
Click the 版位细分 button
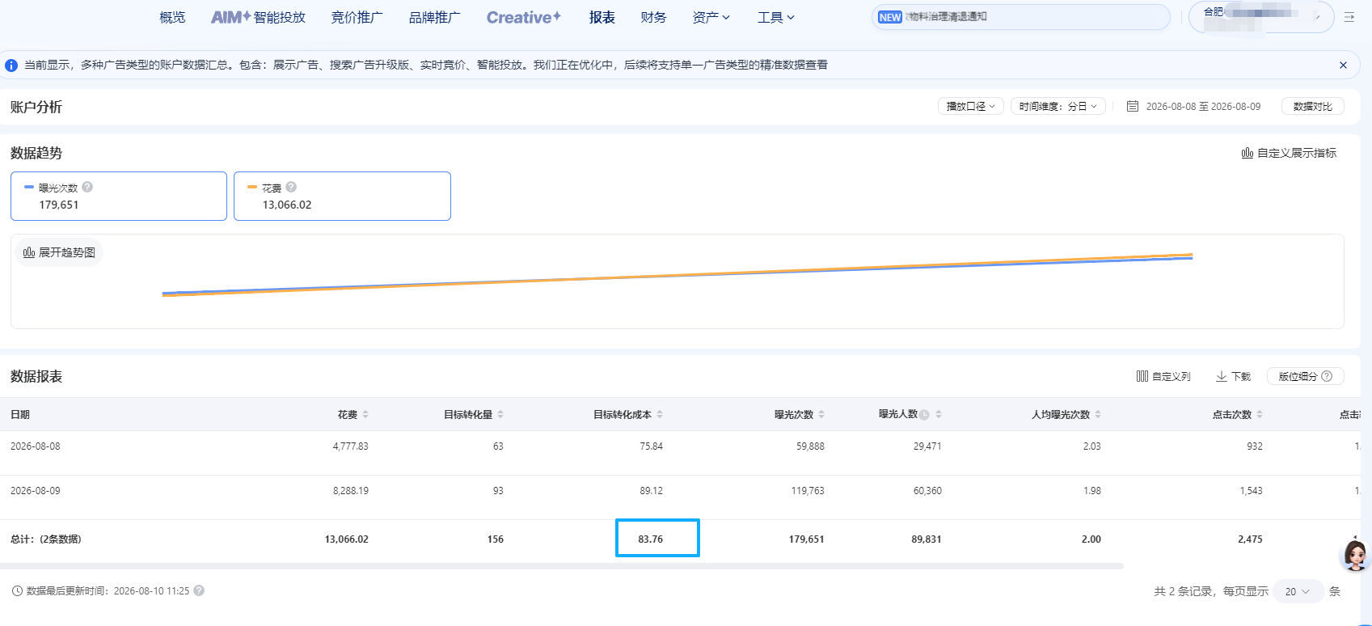(x=1305, y=376)
